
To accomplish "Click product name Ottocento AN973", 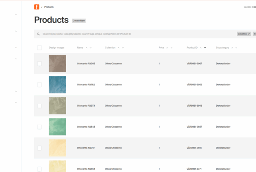I will [x=86, y=106].
